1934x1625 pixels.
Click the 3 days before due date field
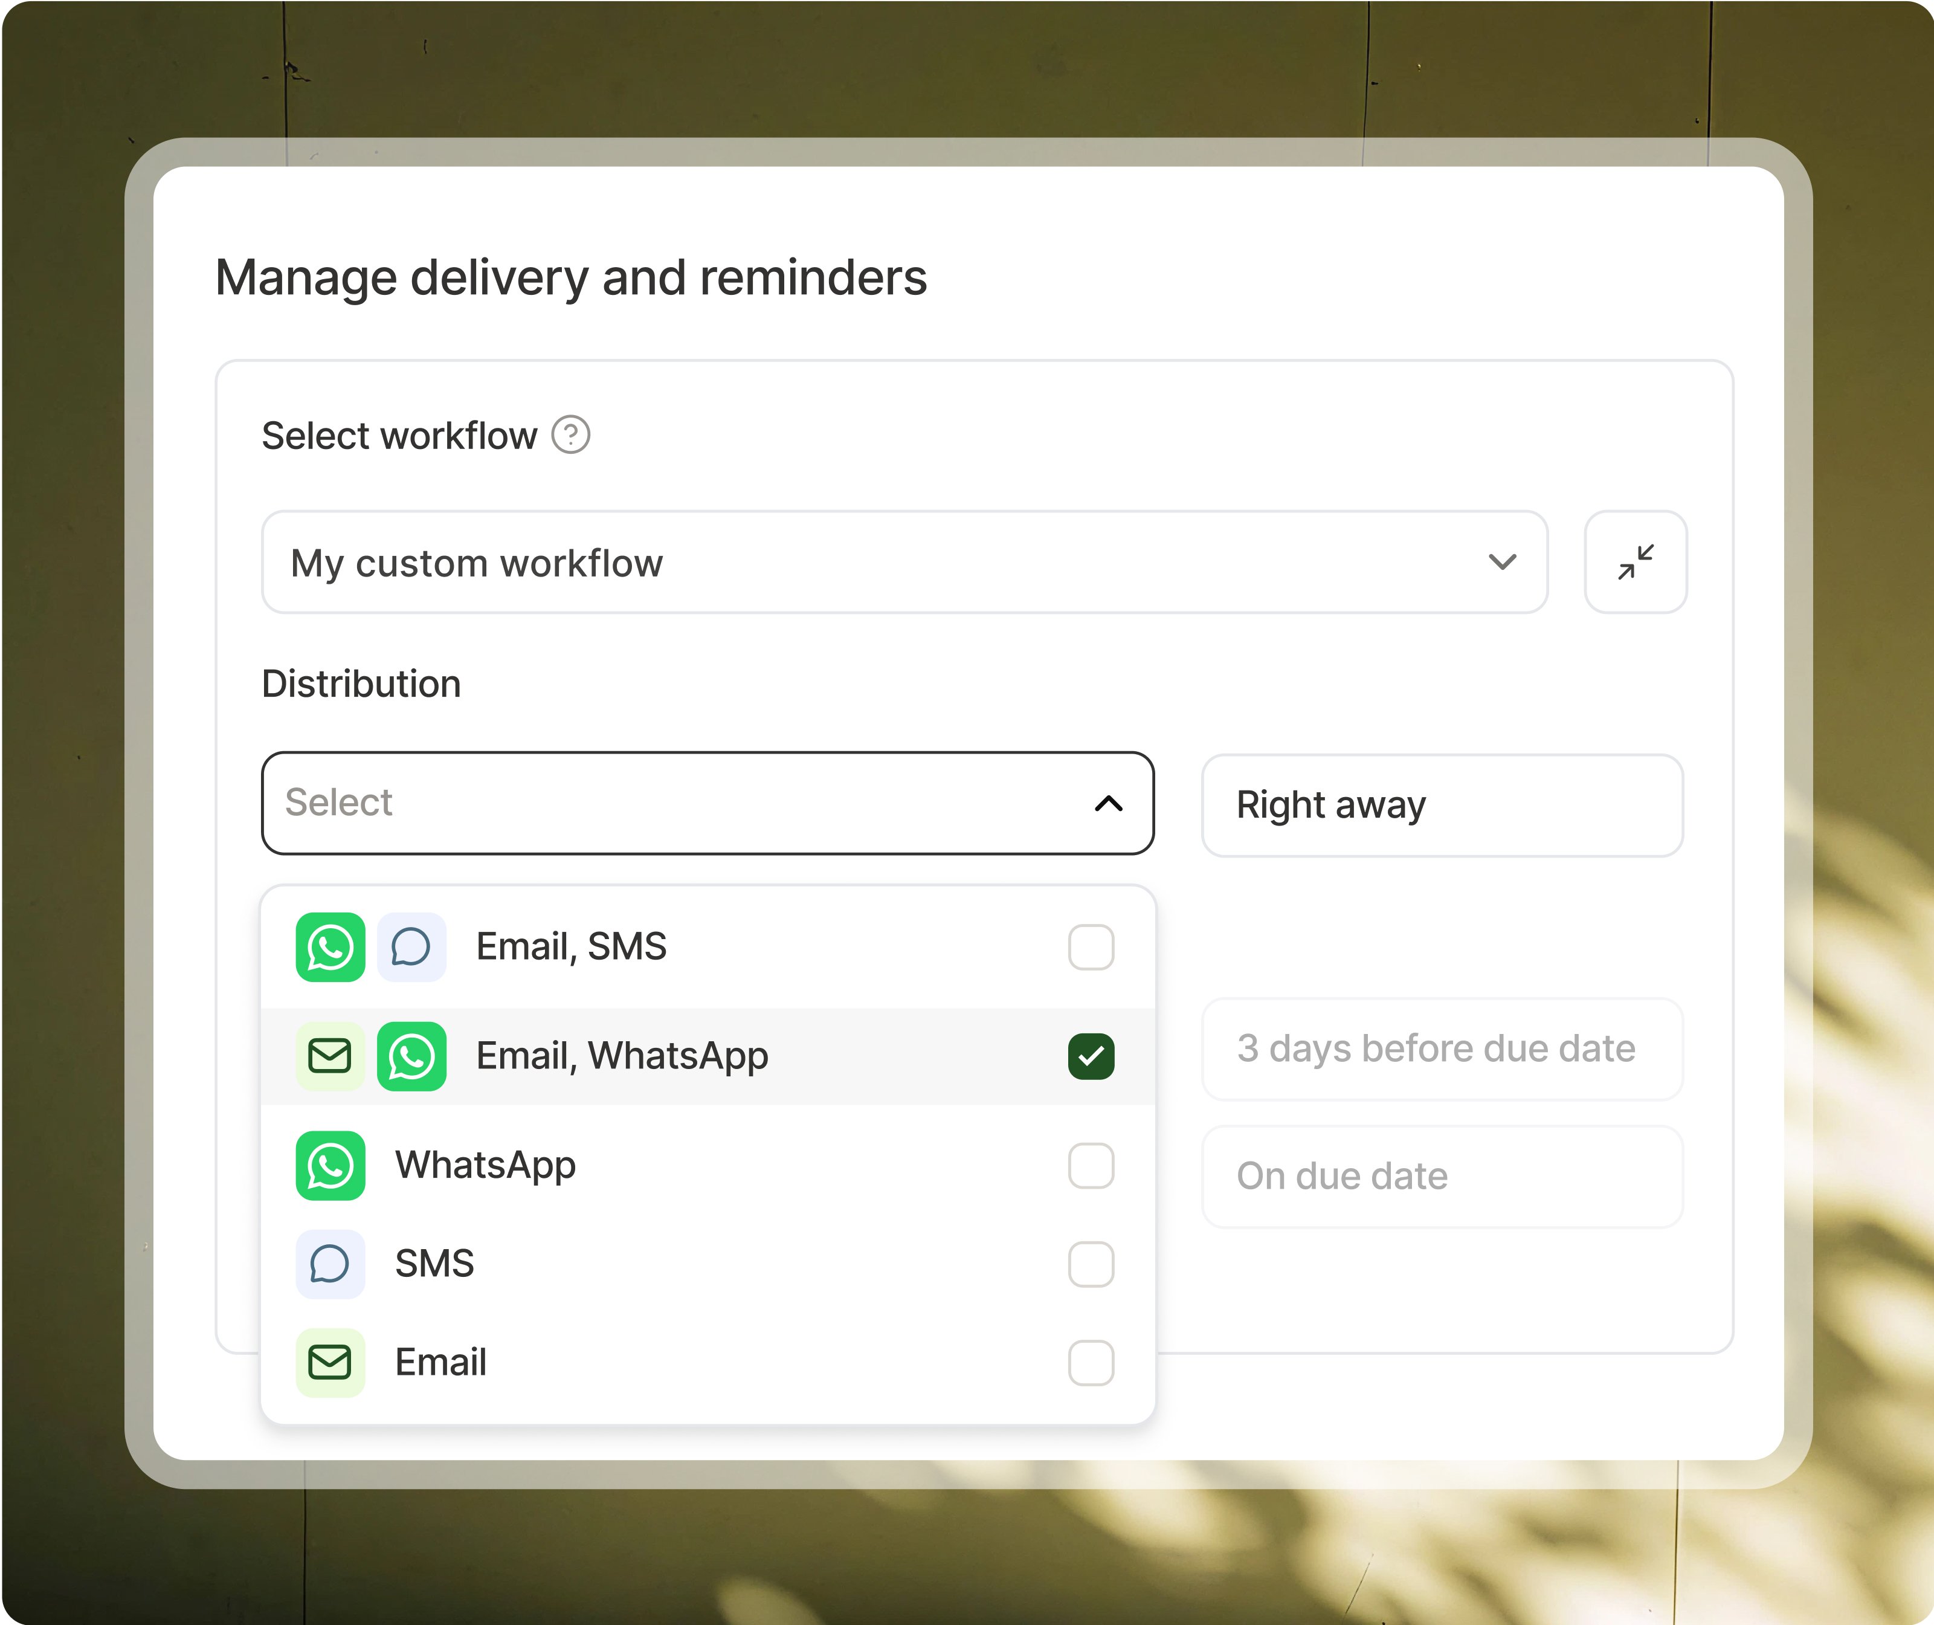click(x=1442, y=1048)
